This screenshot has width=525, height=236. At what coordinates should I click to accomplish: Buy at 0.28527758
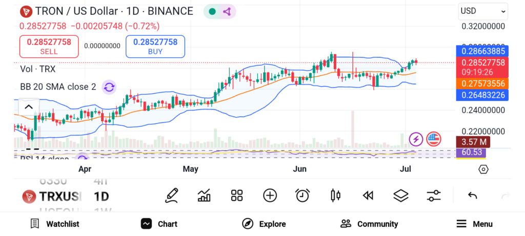(x=155, y=47)
